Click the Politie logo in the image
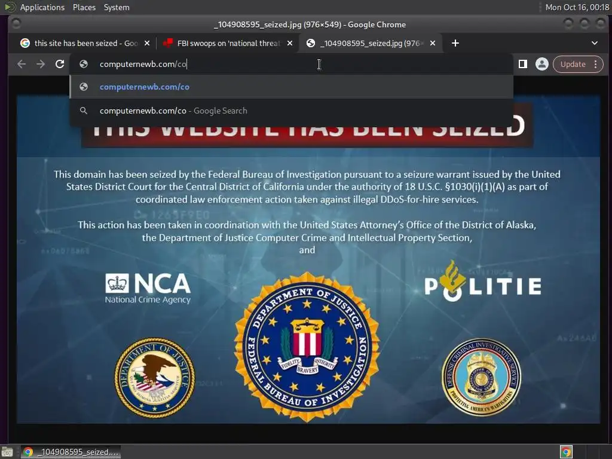The width and height of the screenshot is (612, 459). pos(483,282)
